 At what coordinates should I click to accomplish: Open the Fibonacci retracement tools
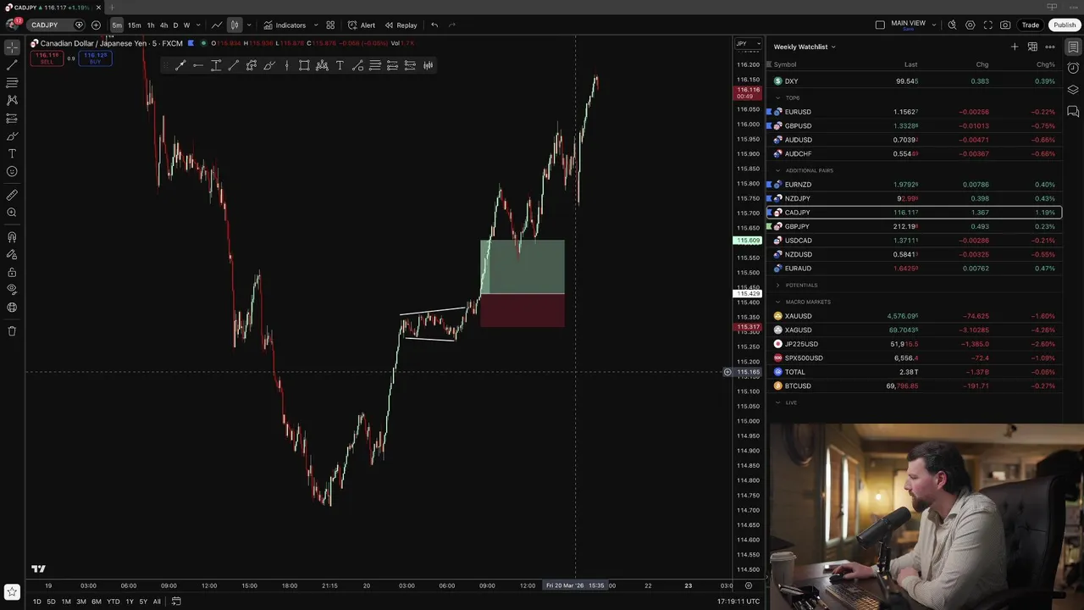coord(12,83)
